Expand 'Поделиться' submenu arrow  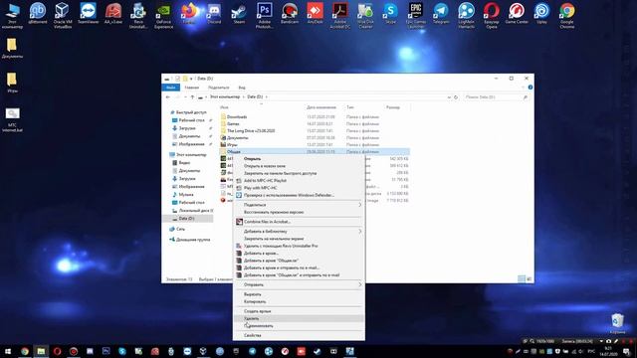(x=359, y=205)
